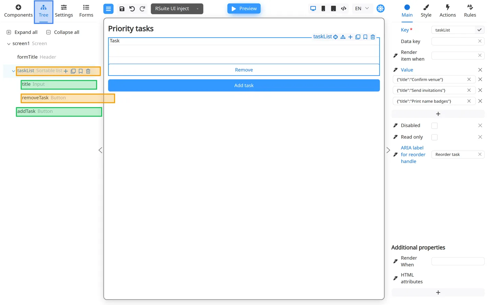Viewport: 488px width, 305px height.
Task: Collapse the left side panel
Action: pos(100,150)
